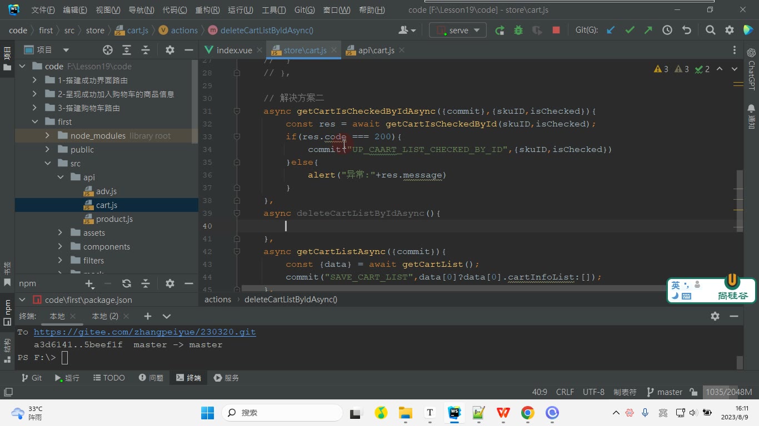Push commits with the green arrow icon
Viewport: 759px width, 426px height.
tap(648, 31)
